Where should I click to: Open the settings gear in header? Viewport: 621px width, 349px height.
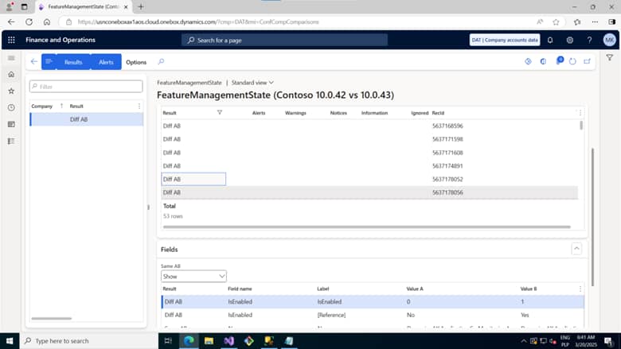click(x=569, y=40)
